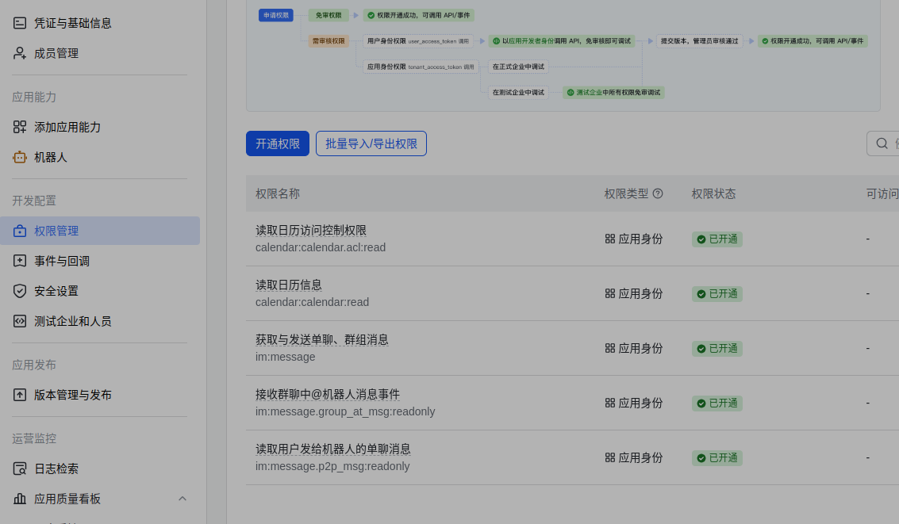Image resolution: width=899 pixels, height=524 pixels.
Task: Open 读取日历访问控制权限 permission link
Action: coord(311,230)
